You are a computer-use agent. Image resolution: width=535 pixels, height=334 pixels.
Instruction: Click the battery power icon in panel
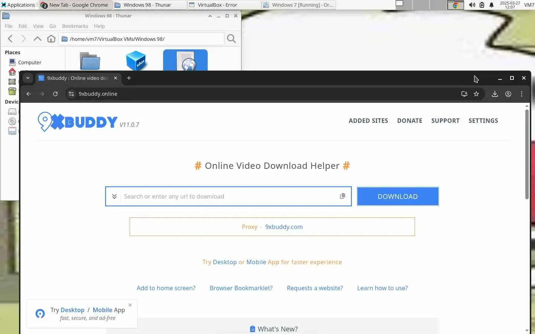pyautogui.click(x=482, y=5)
